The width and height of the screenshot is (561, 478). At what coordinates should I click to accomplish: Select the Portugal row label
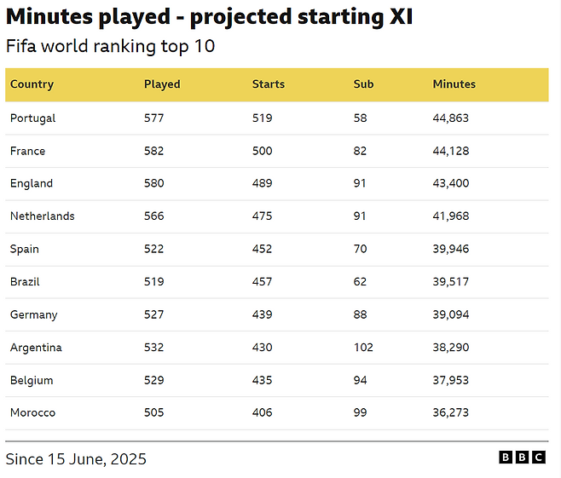pyautogui.click(x=33, y=118)
